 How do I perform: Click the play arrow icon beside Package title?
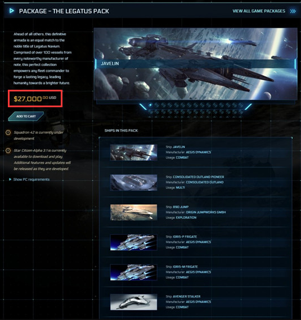coord(12,11)
